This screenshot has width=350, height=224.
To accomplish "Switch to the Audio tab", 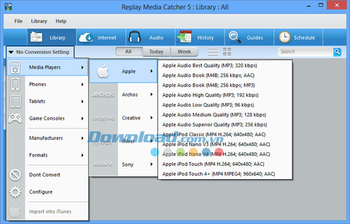I will [x=150, y=37].
